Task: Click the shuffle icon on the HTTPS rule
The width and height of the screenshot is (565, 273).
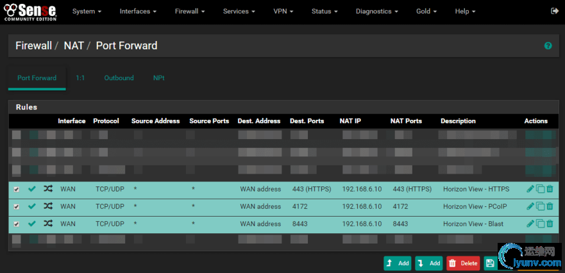Action: (x=48, y=188)
